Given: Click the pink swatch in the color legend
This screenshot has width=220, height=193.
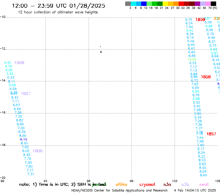Looking at the screenshot, I should point(208,4).
